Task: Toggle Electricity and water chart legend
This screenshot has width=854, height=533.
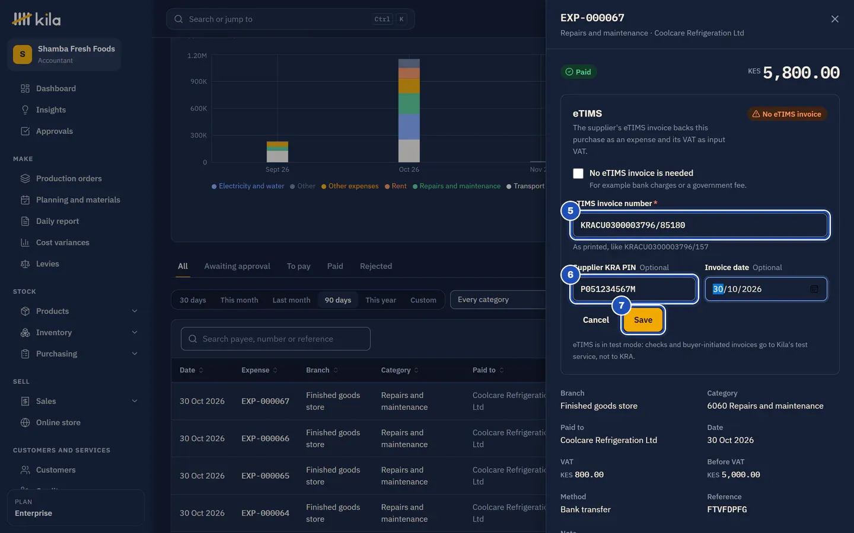Action: click(x=248, y=186)
